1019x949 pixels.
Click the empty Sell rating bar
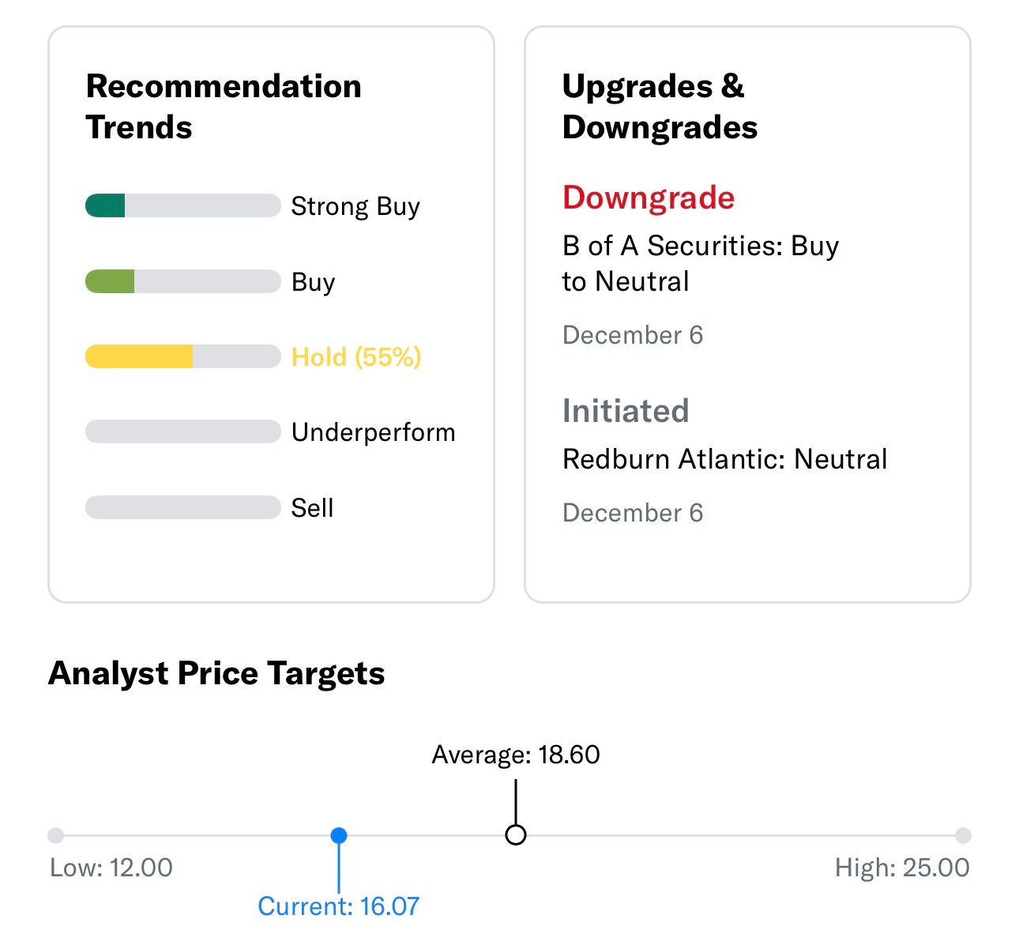182,507
